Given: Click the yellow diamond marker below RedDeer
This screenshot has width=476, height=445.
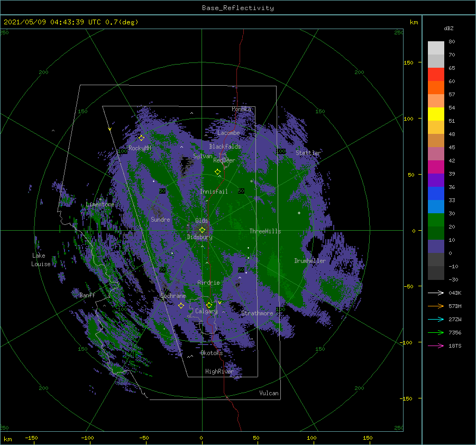Looking at the screenshot, I should click(x=217, y=172).
